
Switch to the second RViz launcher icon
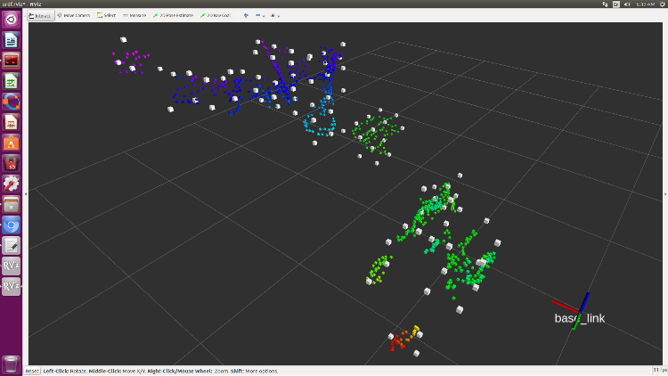click(x=11, y=286)
